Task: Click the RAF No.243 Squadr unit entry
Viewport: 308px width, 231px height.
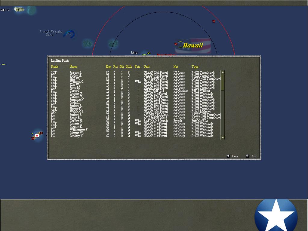Action: [156, 121]
